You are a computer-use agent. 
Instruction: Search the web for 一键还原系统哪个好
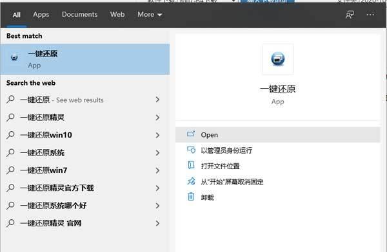[85, 206]
